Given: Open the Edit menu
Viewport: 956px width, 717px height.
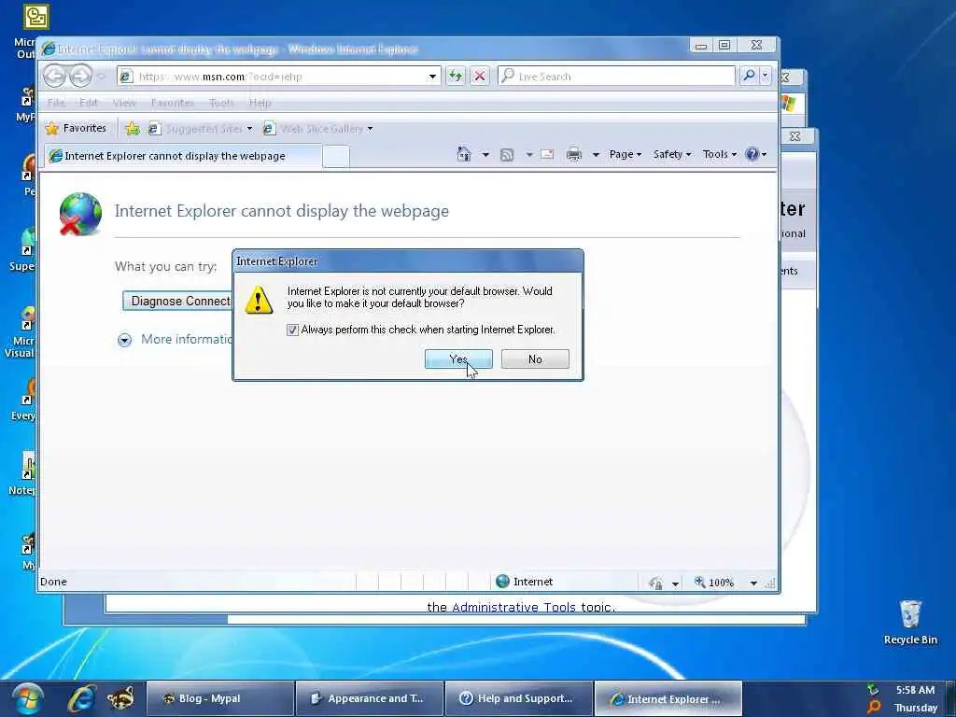Looking at the screenshot, I should coord(89,103).
